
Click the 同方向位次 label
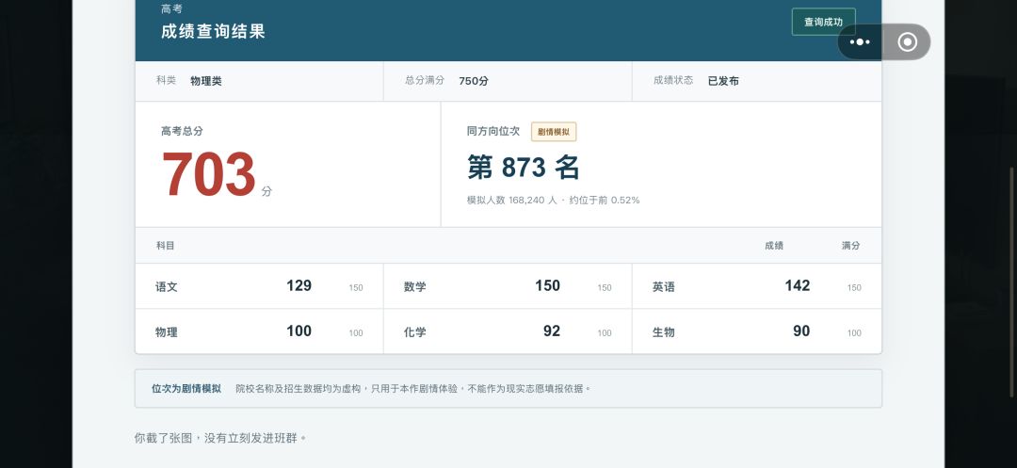click(x=493, y=131)
